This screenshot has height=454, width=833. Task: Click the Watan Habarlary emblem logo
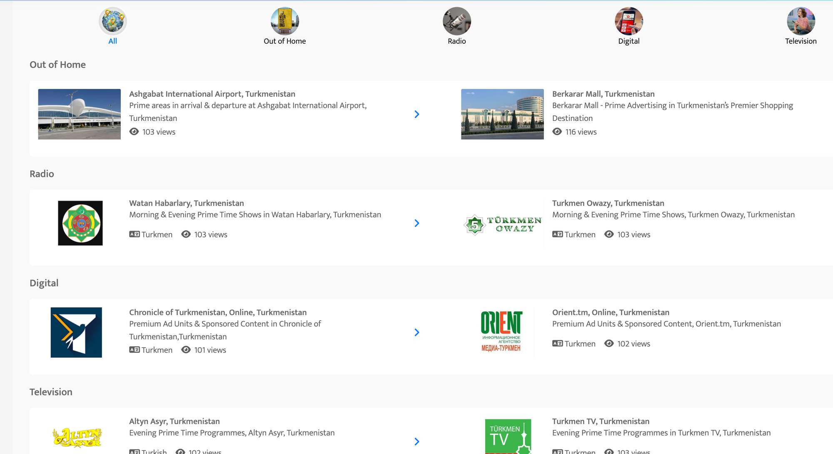click(80, 223)
